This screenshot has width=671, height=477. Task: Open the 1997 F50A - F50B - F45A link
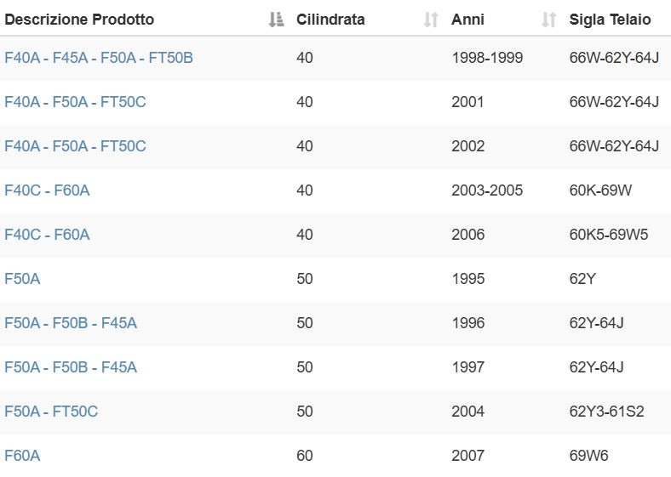tap(71, 367)
